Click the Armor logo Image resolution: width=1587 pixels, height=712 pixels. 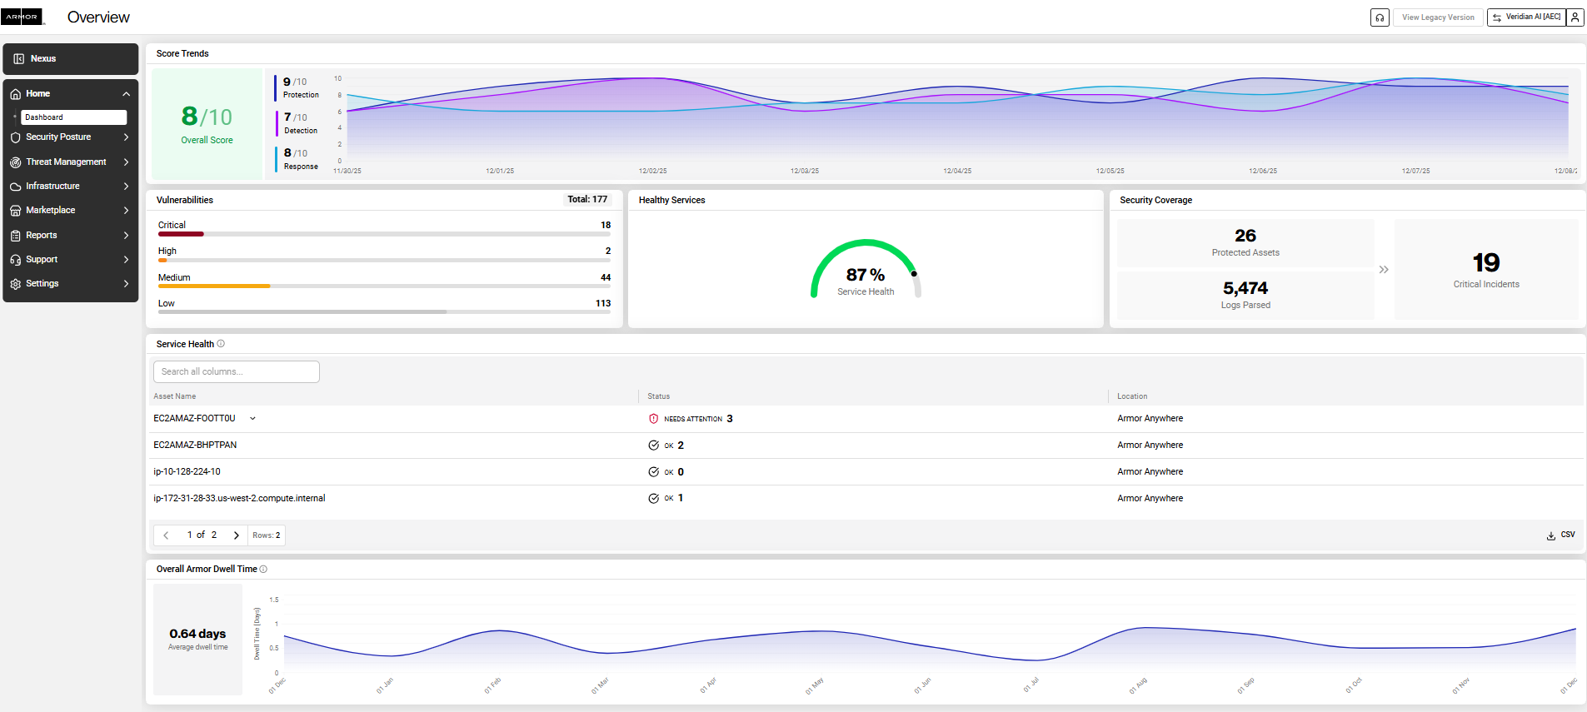coord(22,17)
